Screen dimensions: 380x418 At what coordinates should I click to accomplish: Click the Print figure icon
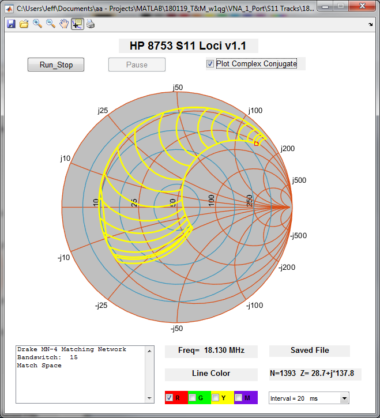(x=91, y=24)
